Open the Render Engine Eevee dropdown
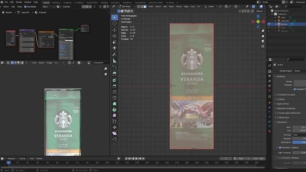This screenshot has height=172, width=306. 299,71
